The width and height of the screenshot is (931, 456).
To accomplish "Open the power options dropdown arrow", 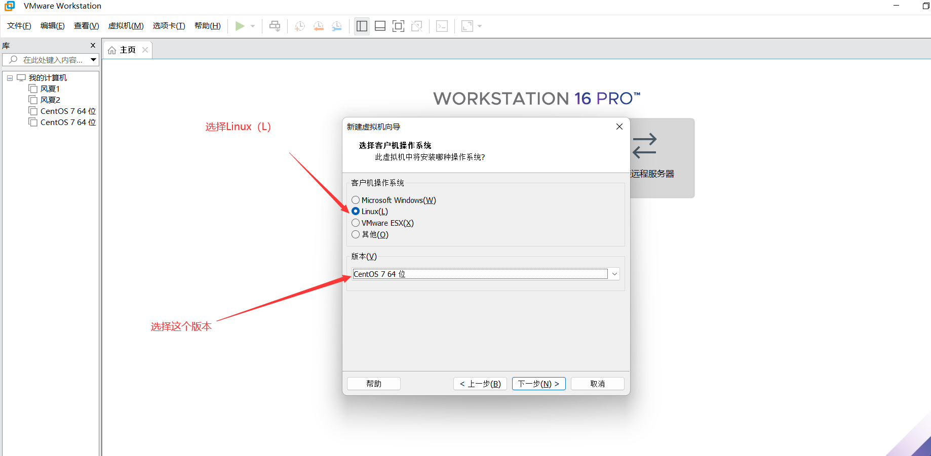I will click(253, 26).
